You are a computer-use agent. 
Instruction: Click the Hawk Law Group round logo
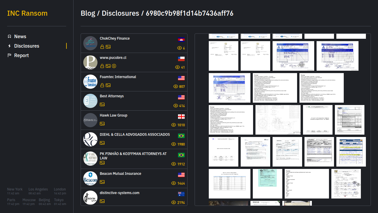(x=90, y=120)
